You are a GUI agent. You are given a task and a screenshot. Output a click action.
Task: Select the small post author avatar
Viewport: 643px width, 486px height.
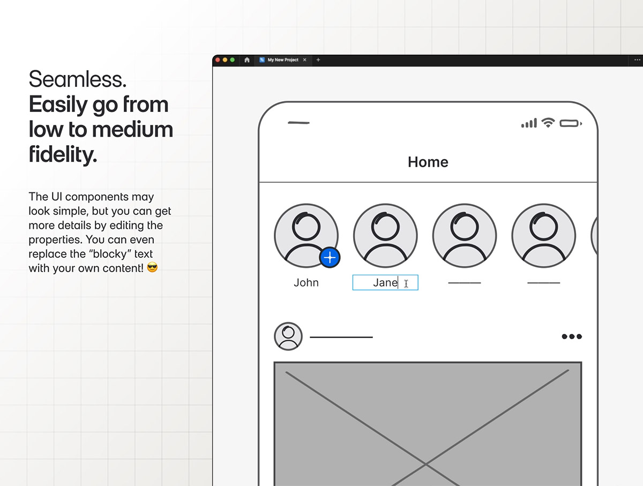(288, 337)
